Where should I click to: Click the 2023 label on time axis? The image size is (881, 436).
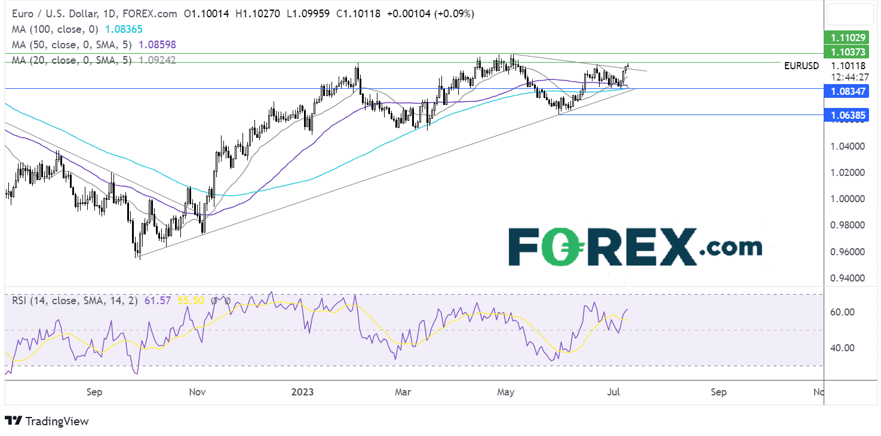[x=303, y=392]
